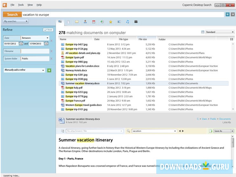Expand the Manually add a refine dropdown
Viewport: 236px width, 177px height.
[24, 70]
